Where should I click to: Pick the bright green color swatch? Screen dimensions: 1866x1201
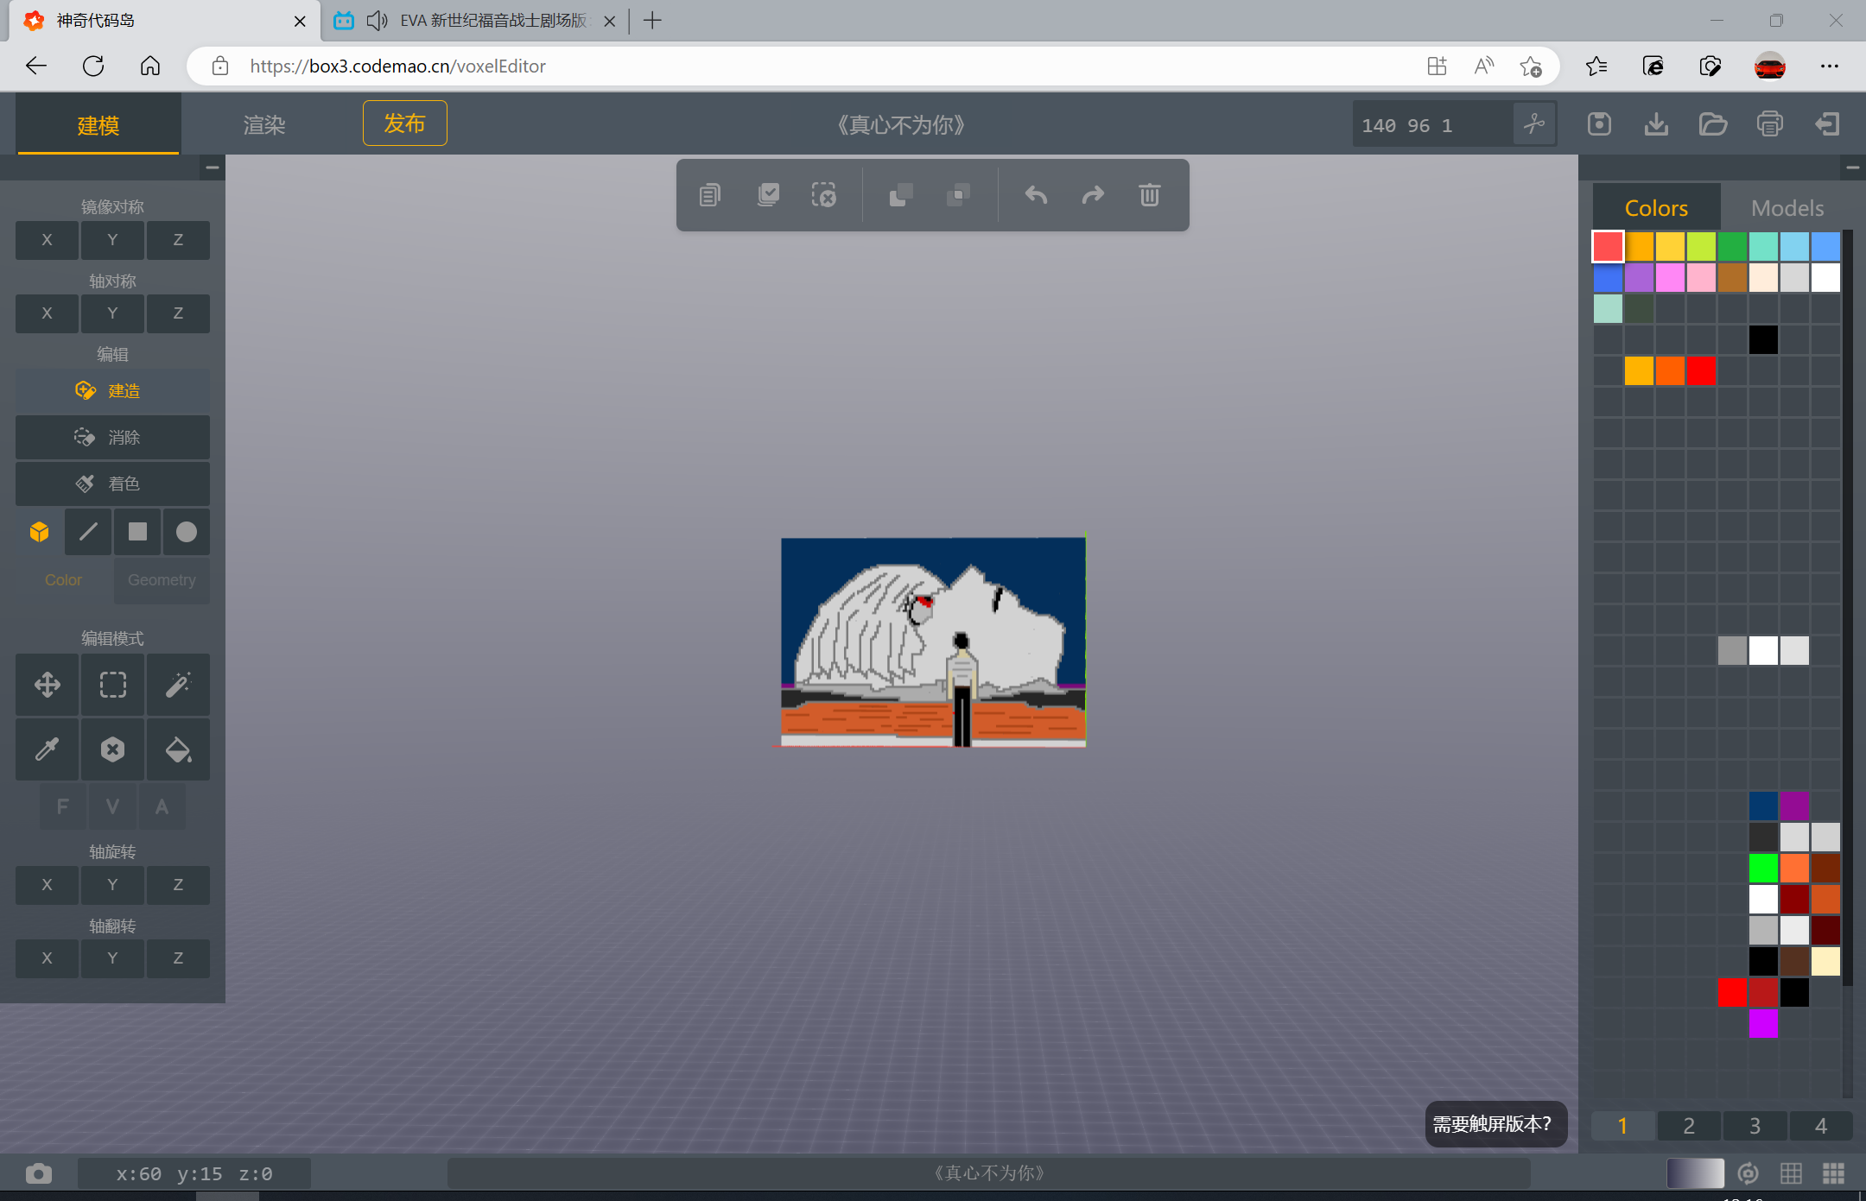pyautogui.click(x=1763, y=868)
